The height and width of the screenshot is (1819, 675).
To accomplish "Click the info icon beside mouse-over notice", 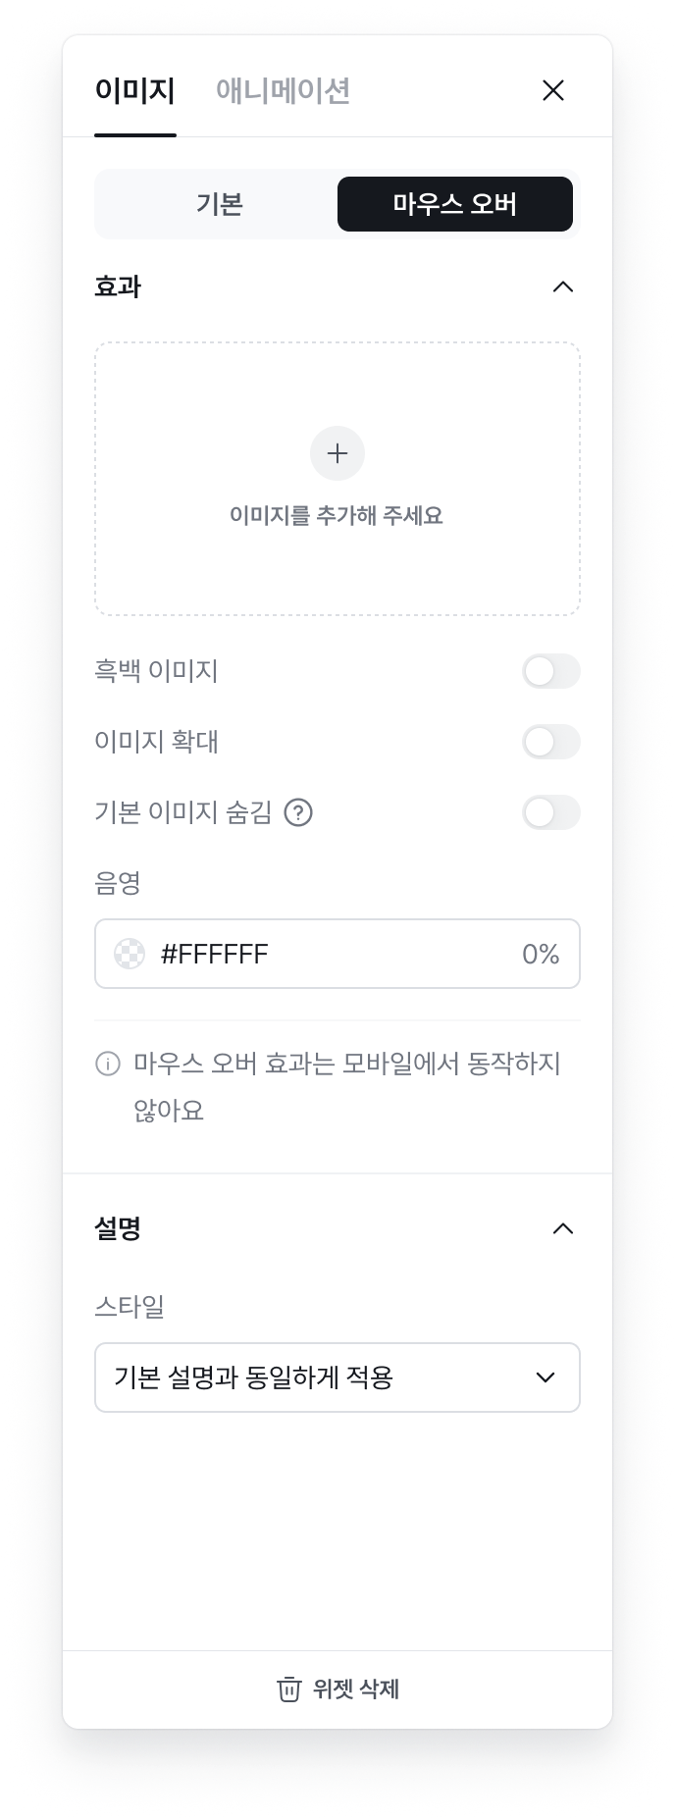I will tap(108, 1064).
